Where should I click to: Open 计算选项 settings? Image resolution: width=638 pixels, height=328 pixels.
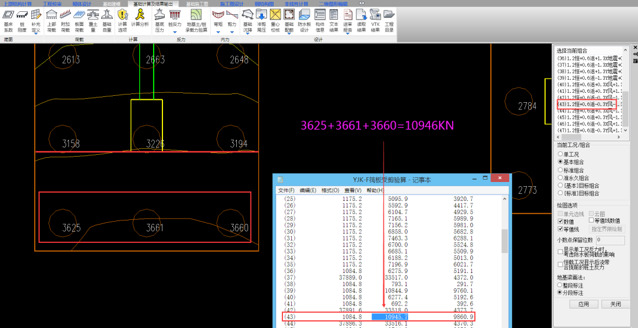click(122, 21)
